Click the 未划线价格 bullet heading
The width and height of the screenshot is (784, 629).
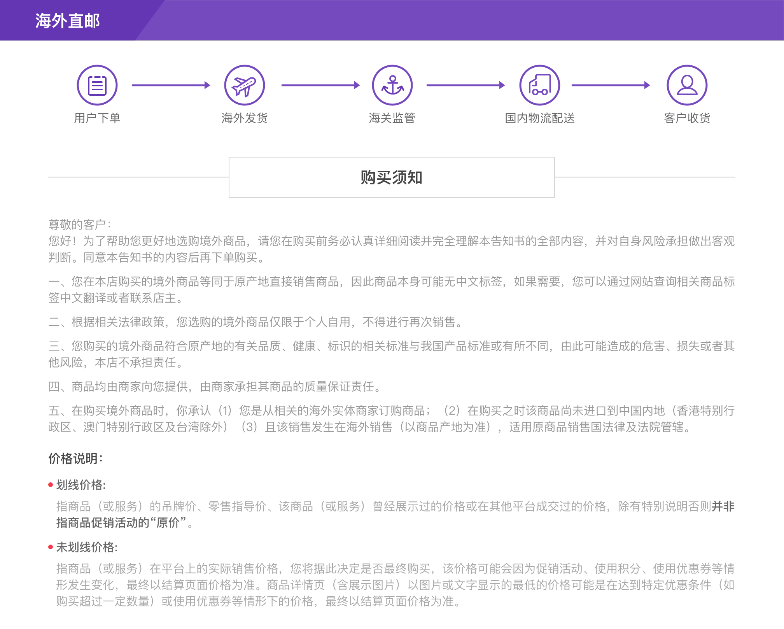pos(87,547)
